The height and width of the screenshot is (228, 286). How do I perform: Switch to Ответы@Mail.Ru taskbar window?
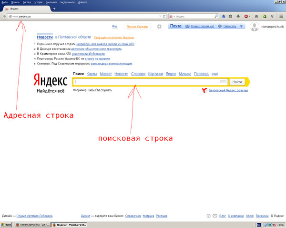pyautogui.click(x=32, y=225)
